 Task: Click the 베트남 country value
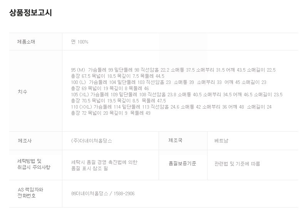221,141
